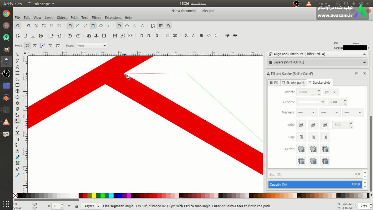Select the Spiral tool
The height and width of the screenshot is (210, 373).
[x=18, y=109]
